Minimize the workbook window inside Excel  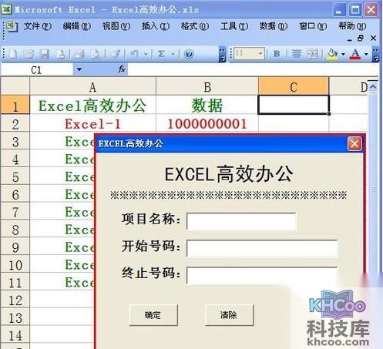click(x=349, y=39)
